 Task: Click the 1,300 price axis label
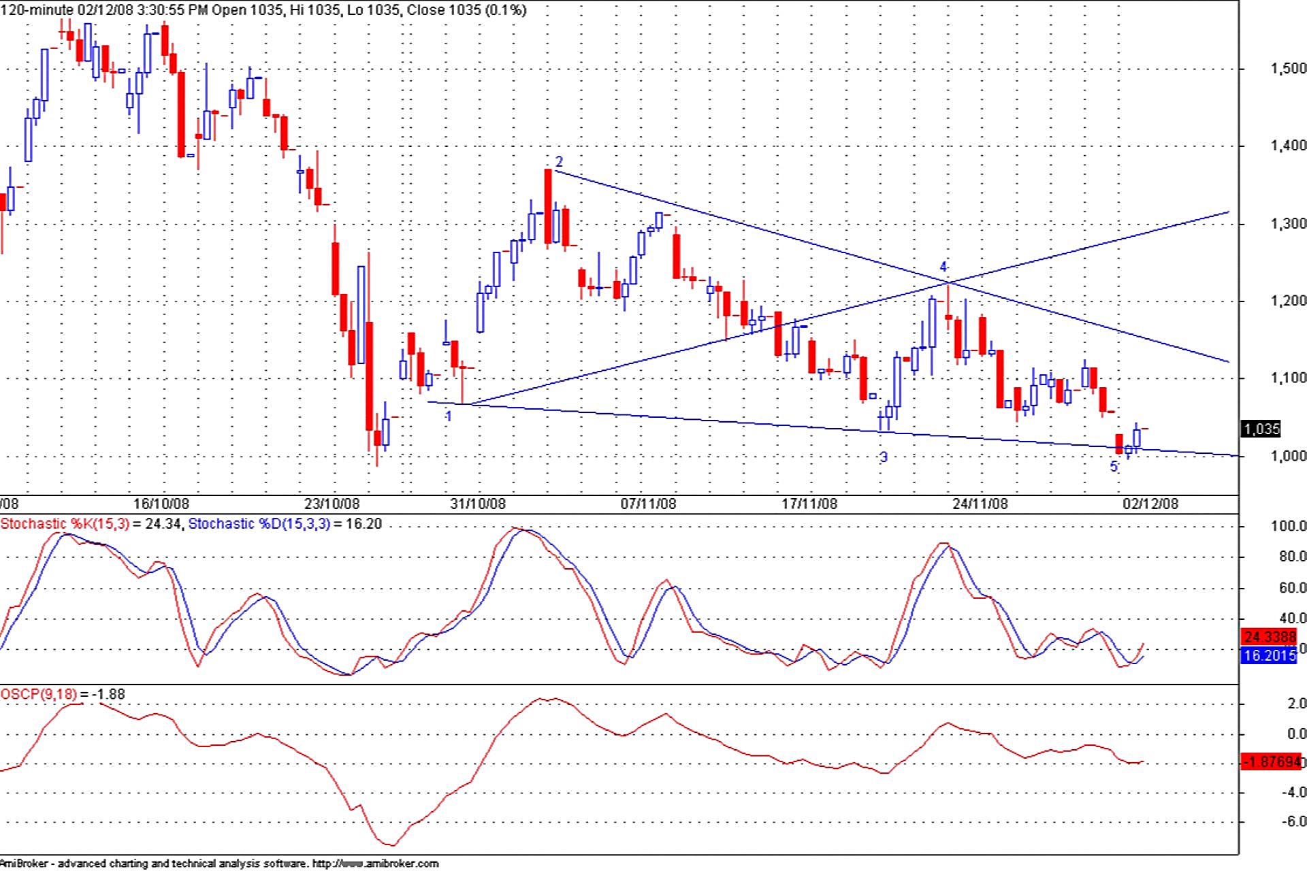pos(1288,223)
